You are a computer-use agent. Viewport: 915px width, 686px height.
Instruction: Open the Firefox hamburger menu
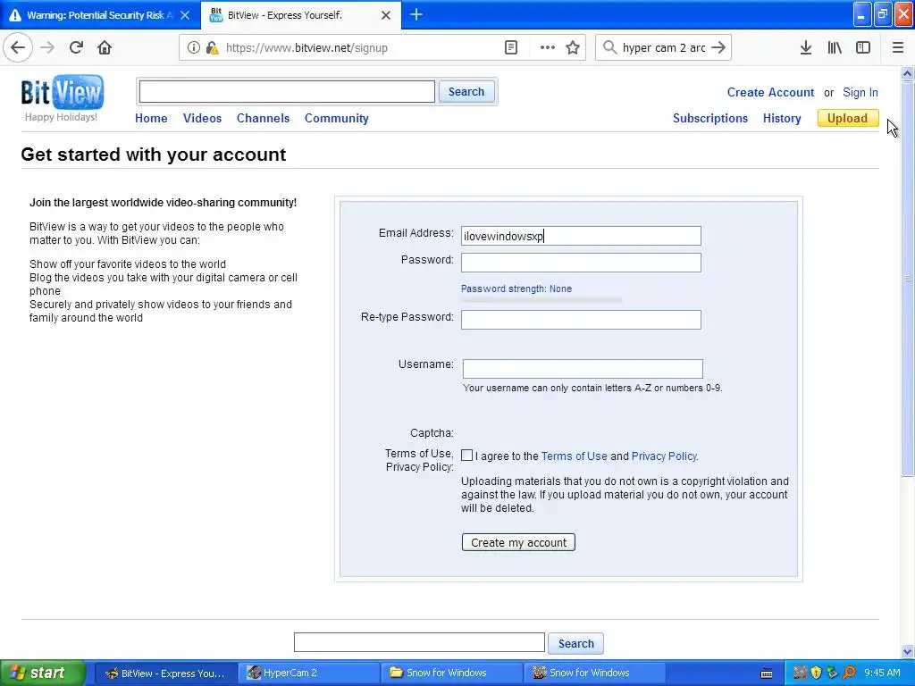coord(898,48)
